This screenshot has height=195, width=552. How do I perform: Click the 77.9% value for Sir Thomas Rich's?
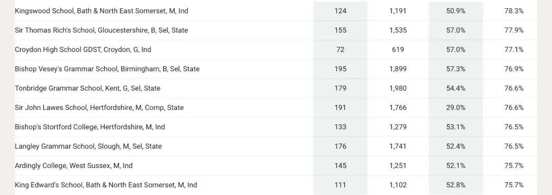[x=514, y=30]
